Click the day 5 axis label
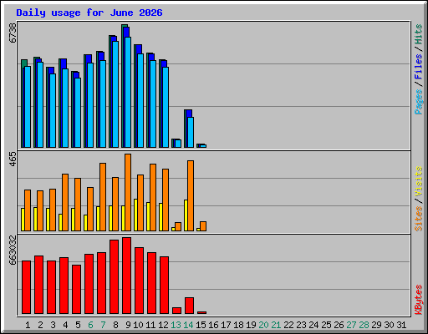The width and height of the screenshot is (428, 334). pyautogui.click(x=78, y=325)
